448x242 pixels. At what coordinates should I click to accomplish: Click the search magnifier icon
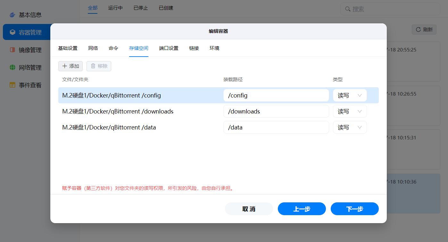click(x=348, y=9)
